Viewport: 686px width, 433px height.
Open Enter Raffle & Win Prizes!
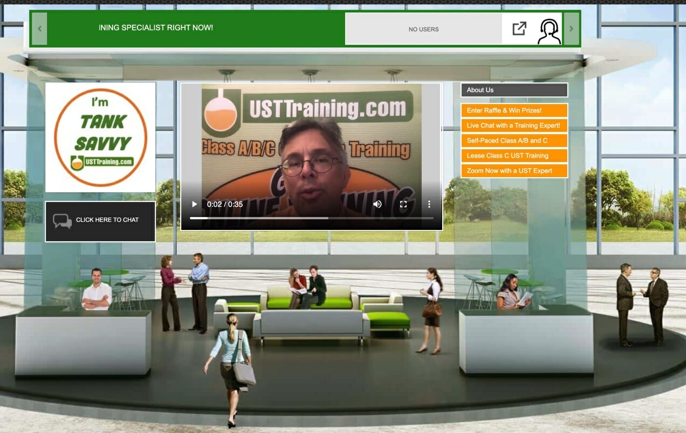pyautogui.click(x=514, y=110)
